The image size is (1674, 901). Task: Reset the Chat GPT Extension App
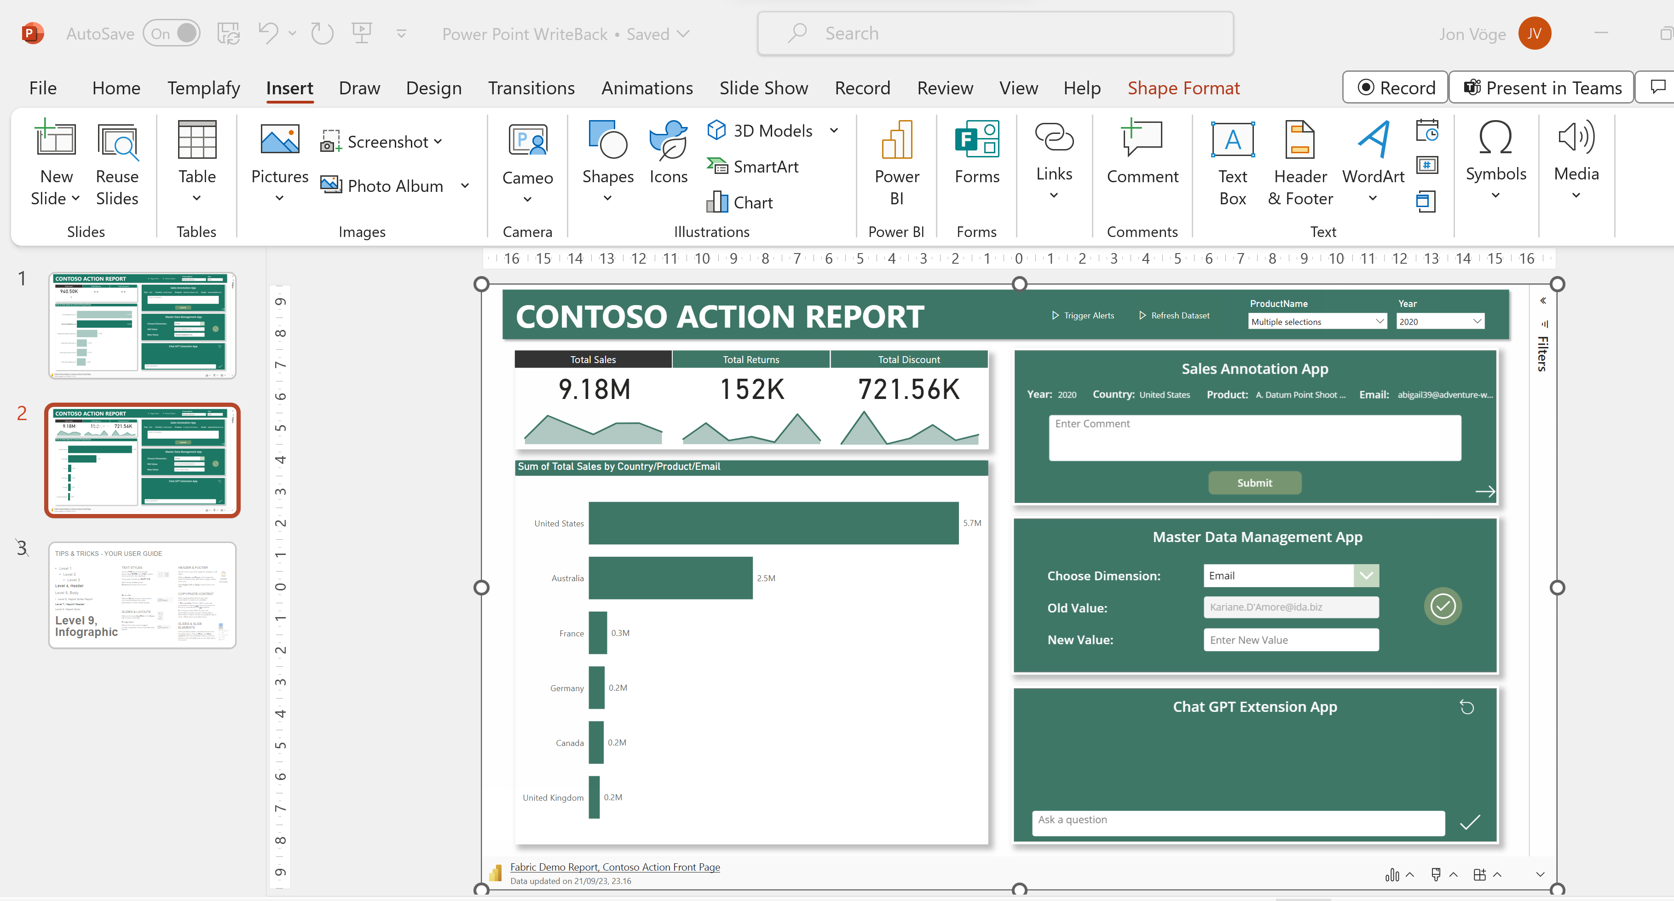(1466, 707)
